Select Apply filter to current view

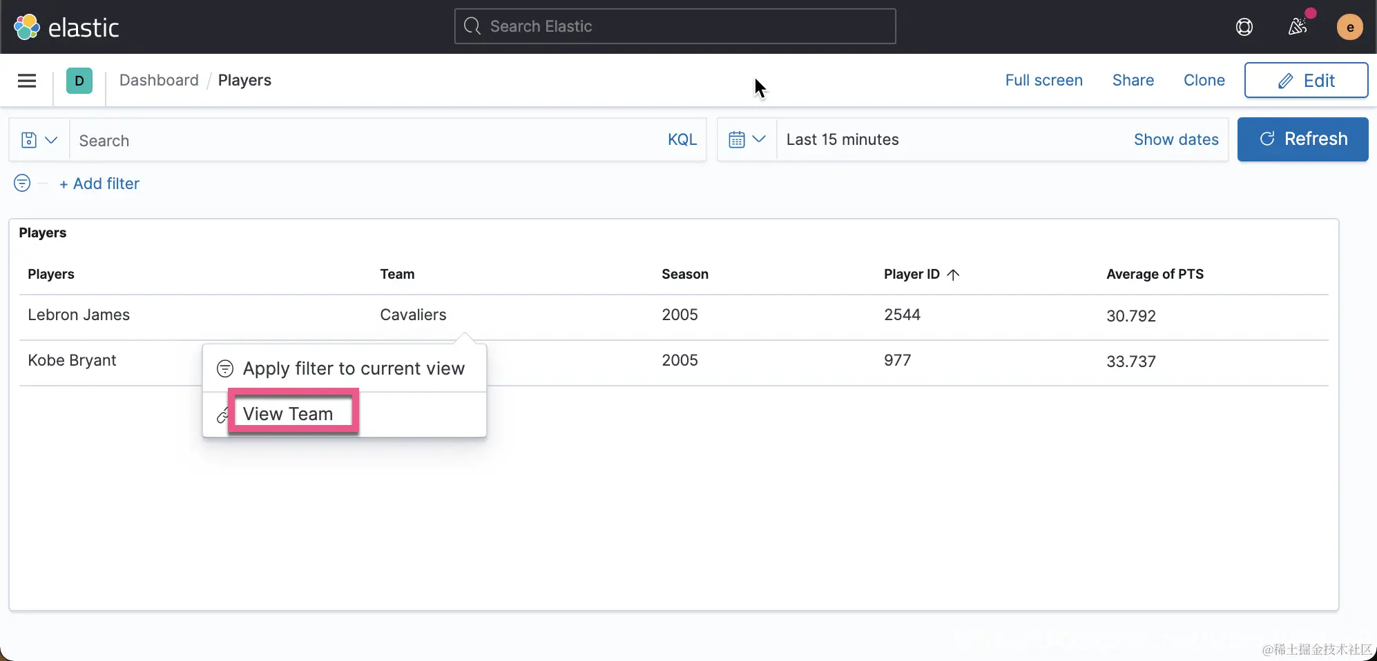(x=345, y=368)
